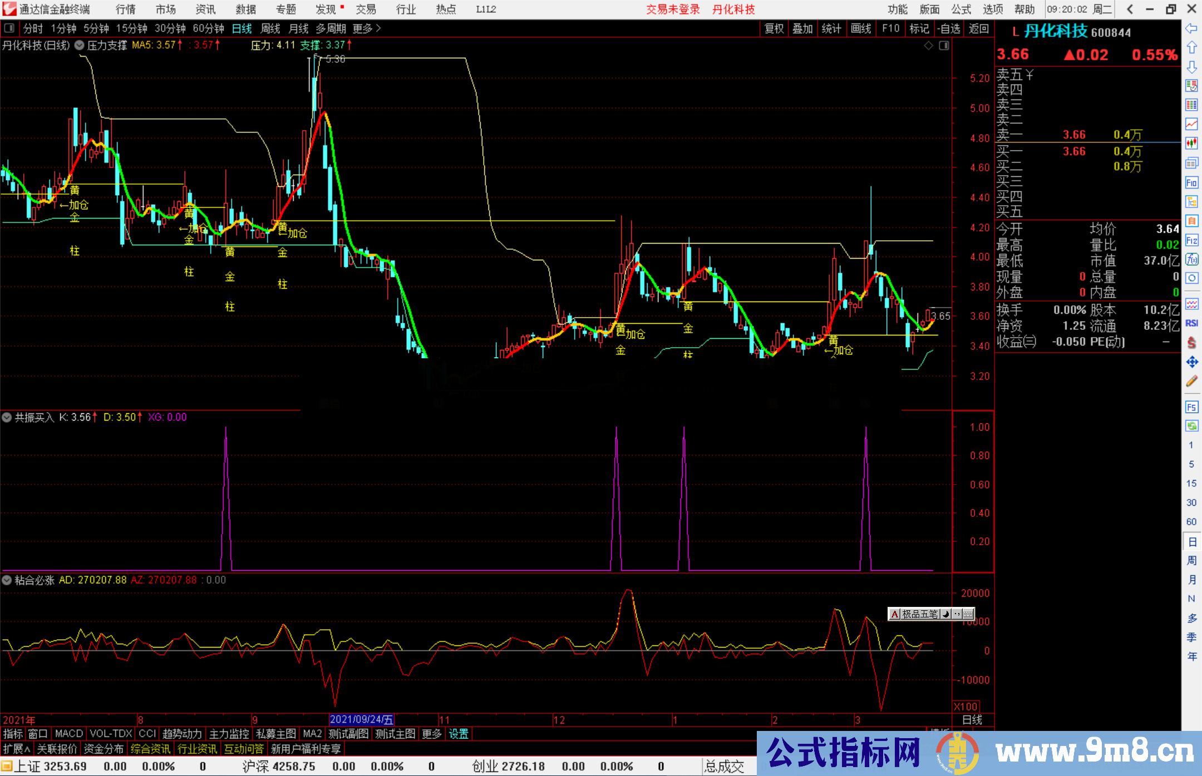Toggle the 压力支撑 indicator round arrow button

coord(80,45)
